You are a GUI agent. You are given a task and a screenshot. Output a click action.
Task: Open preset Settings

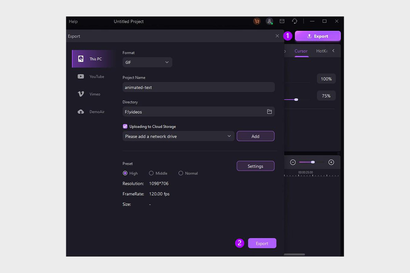point(256,166)
